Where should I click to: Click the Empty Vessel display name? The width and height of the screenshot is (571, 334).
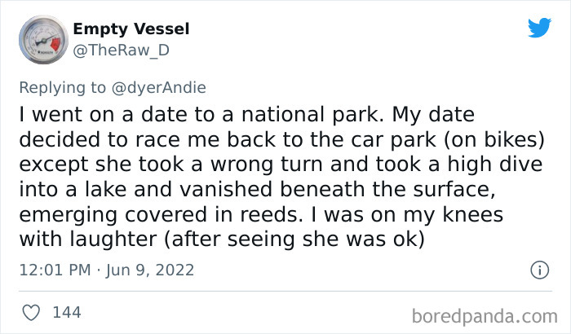coord(131,29)
